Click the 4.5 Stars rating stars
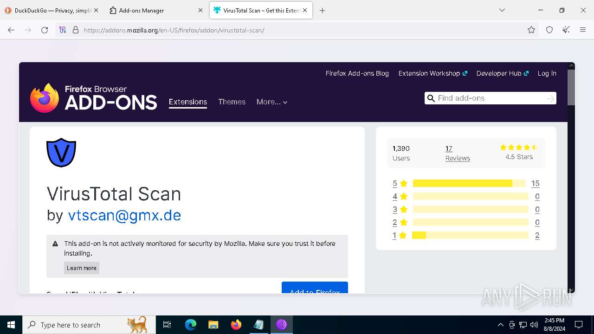The height and width of the screenshot is (334, 594). click(x=519, y=148)
